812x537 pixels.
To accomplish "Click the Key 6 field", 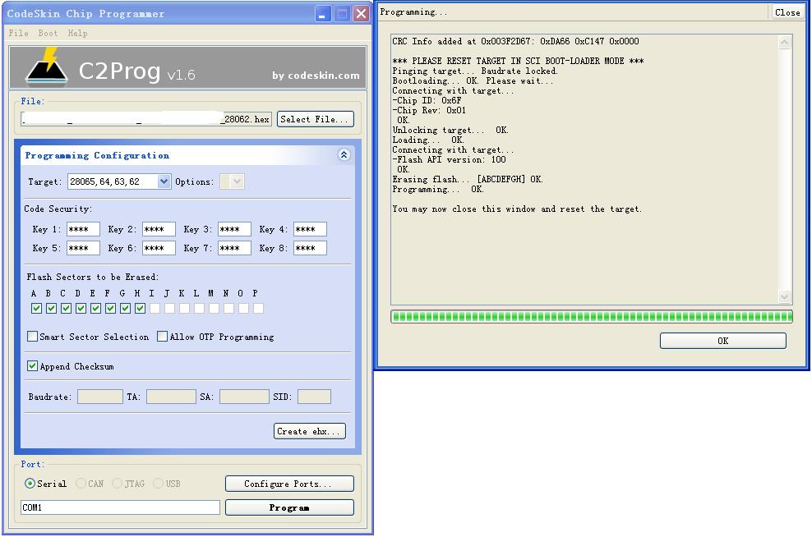I will [x=159, y=248].
